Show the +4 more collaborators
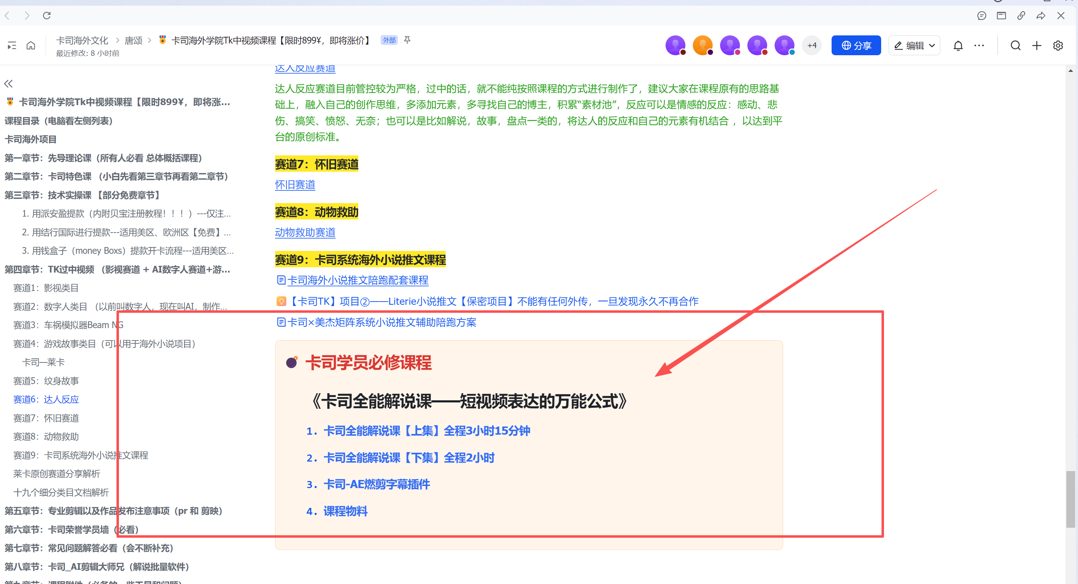1078x584 pixels. coord(812,45)
